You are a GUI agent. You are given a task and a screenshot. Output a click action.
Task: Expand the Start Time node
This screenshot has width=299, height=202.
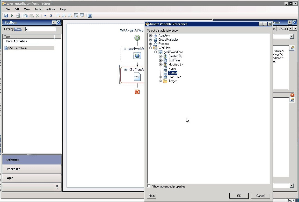click(160, 77)
